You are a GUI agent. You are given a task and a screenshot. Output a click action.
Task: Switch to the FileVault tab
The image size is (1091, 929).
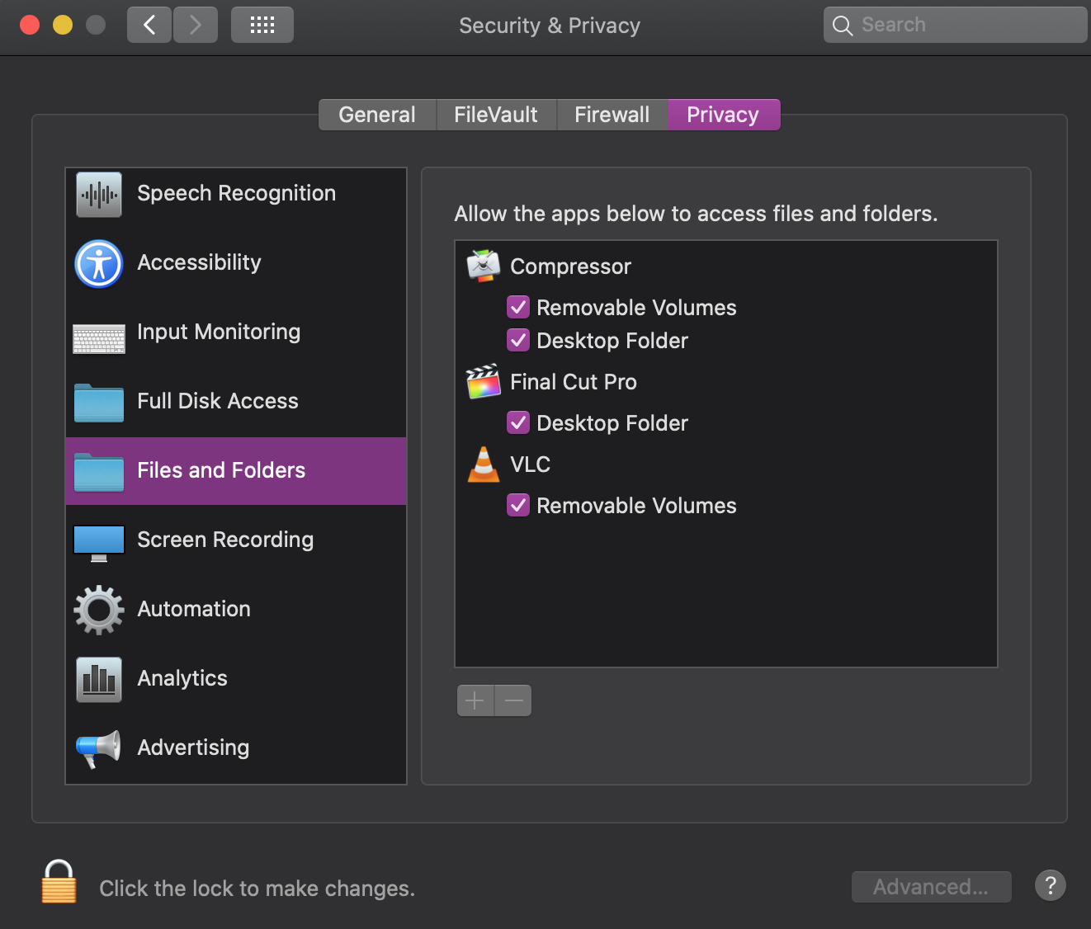[496, 115]
